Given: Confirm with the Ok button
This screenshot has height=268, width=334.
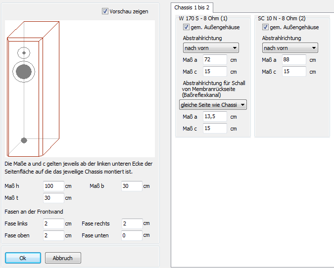Looking at the screenshot, I should point(23,258).
